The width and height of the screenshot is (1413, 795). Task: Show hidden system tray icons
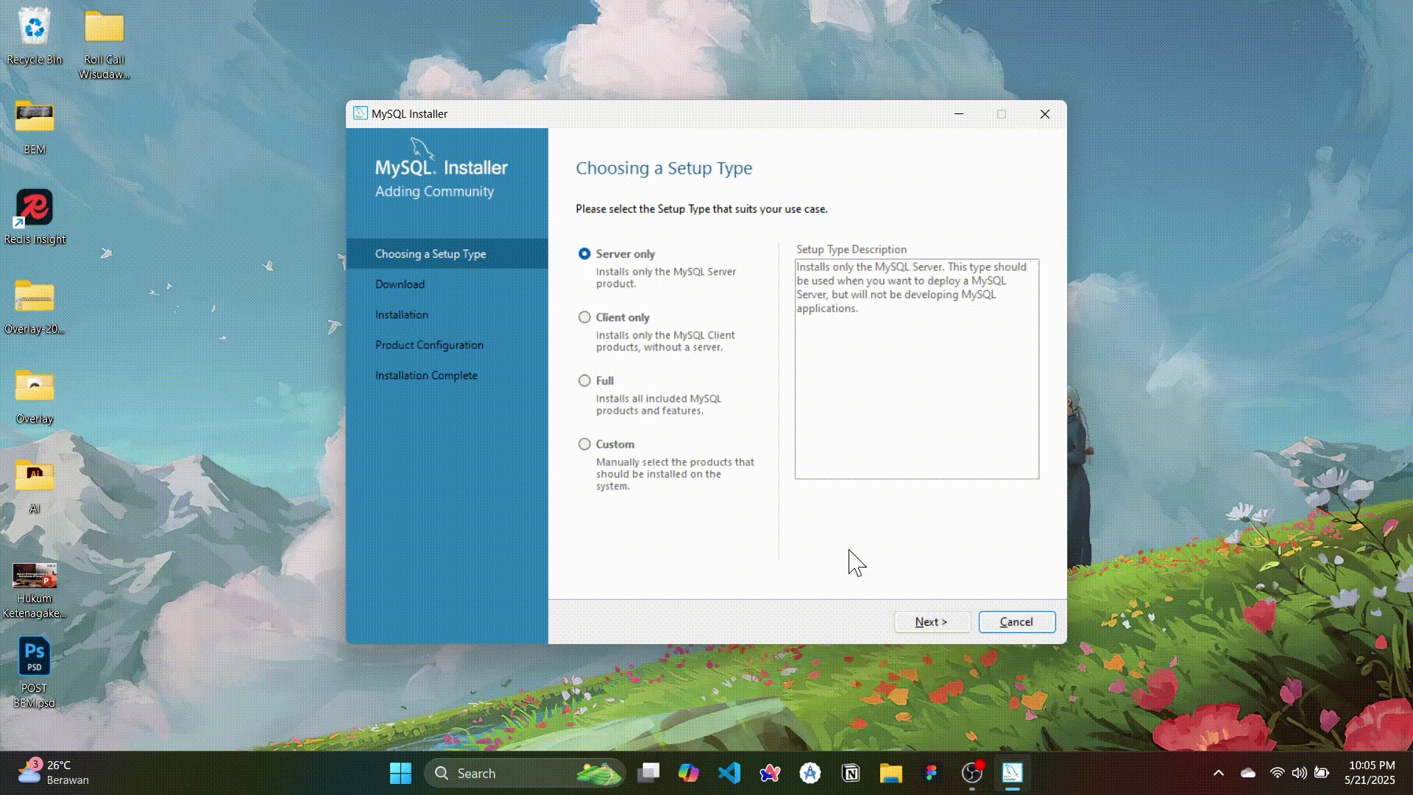(1219, 773)
